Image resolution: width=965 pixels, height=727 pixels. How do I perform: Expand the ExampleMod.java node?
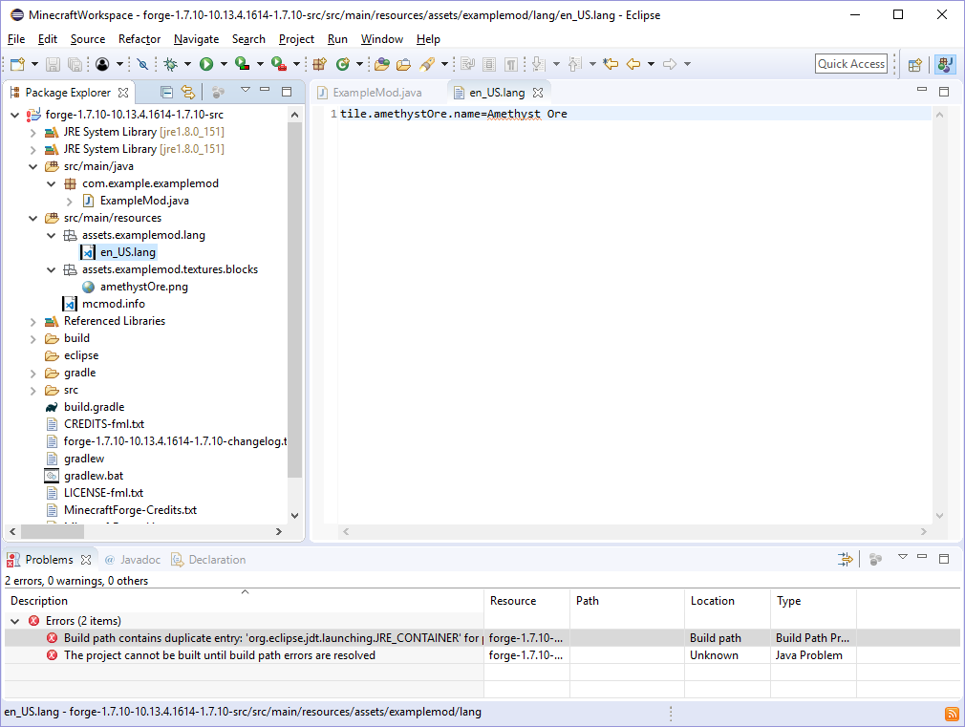click(x=69, y=201)
